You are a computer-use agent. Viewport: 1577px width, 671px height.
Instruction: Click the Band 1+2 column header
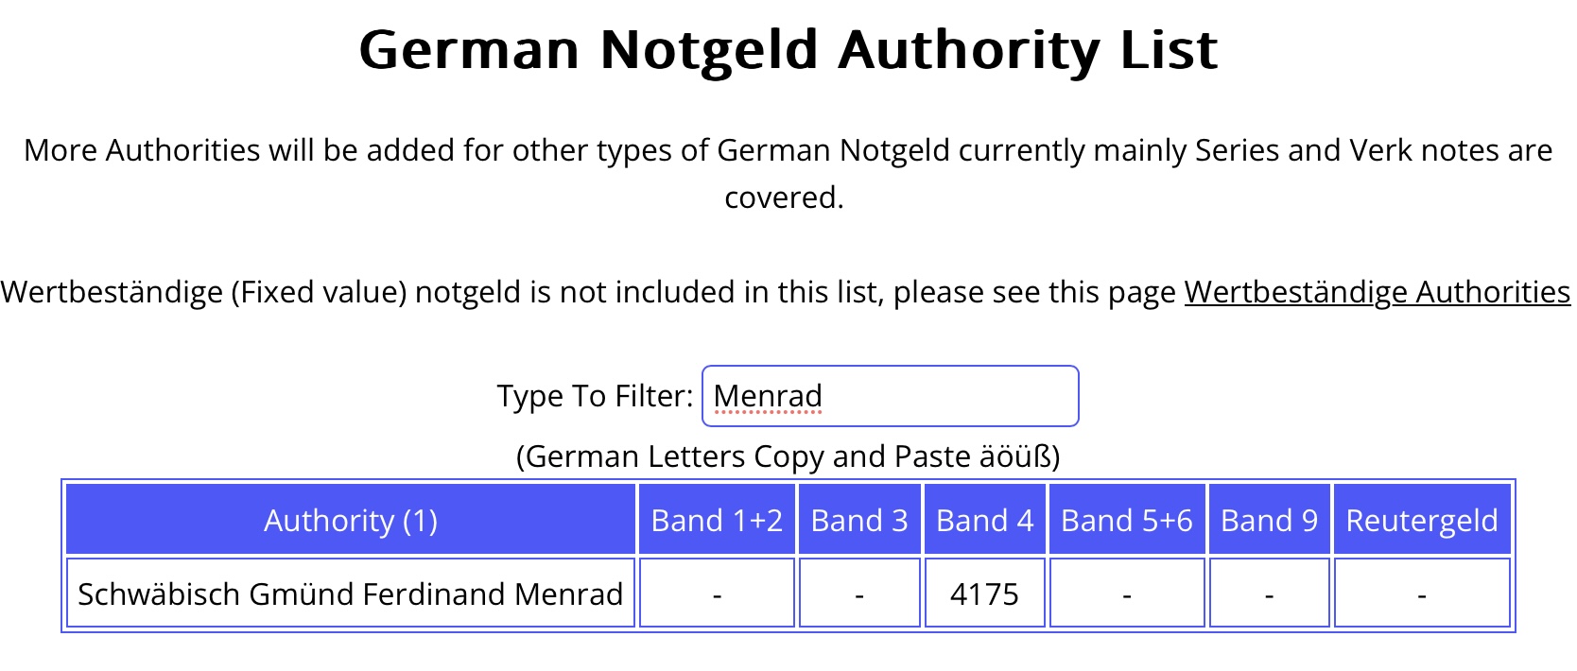(x=717, y=520)
